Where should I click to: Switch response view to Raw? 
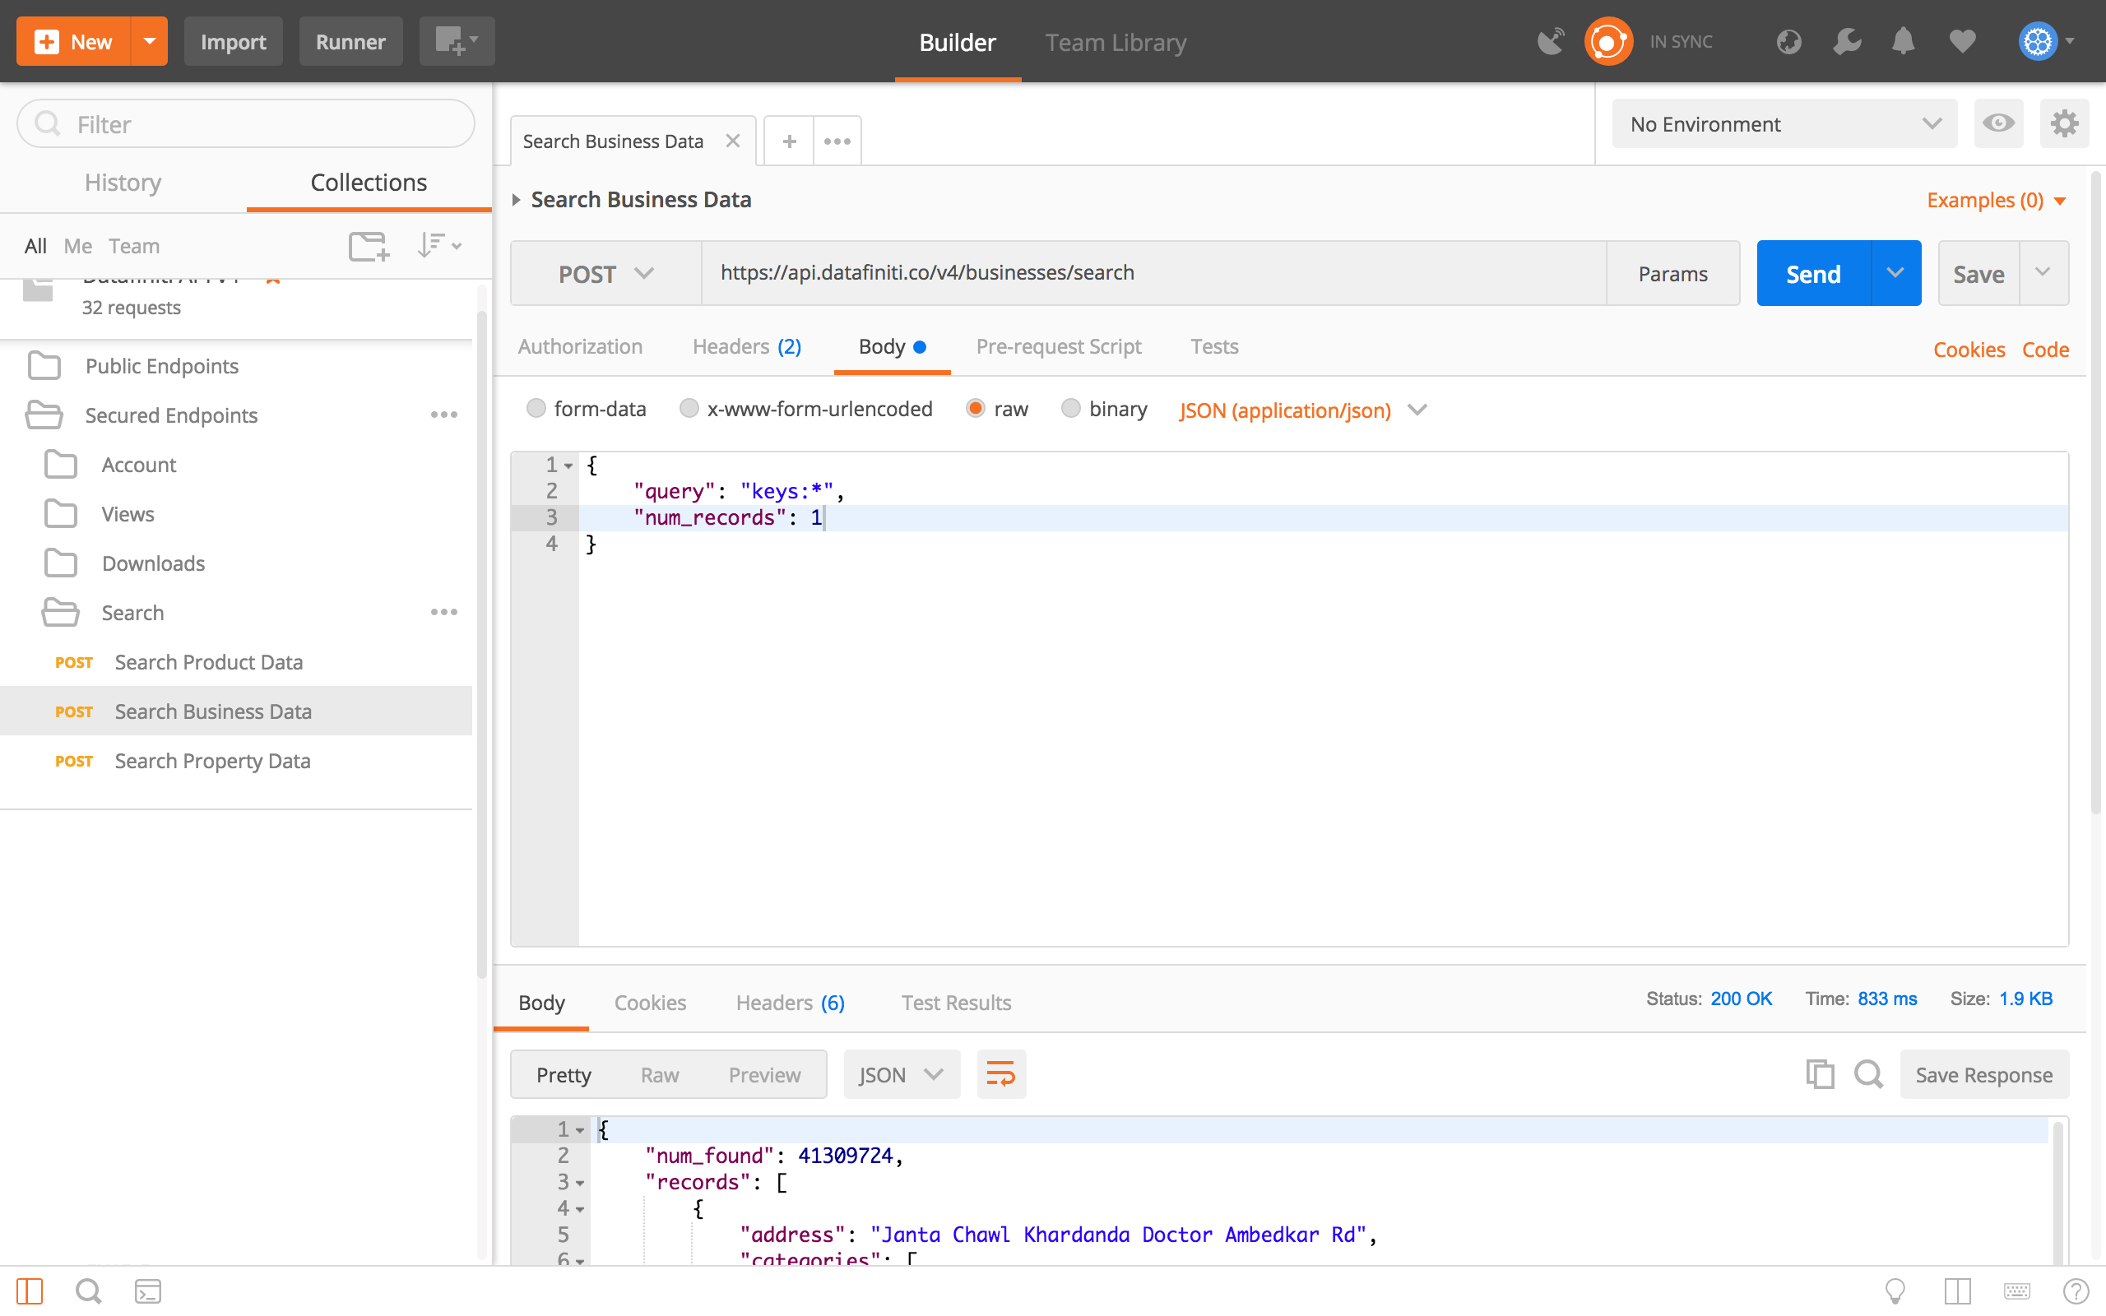point(659,1074)
